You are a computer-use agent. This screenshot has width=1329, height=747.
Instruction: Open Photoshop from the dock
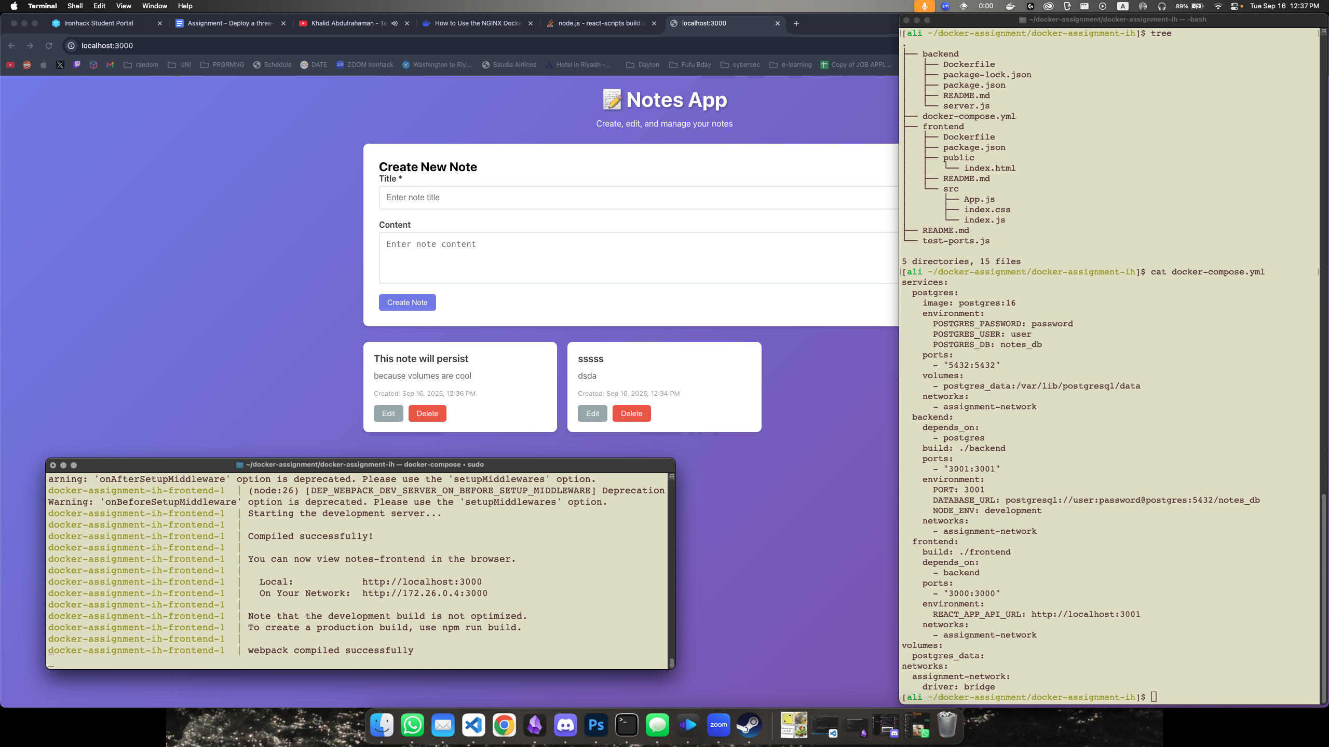click(596, 725)
